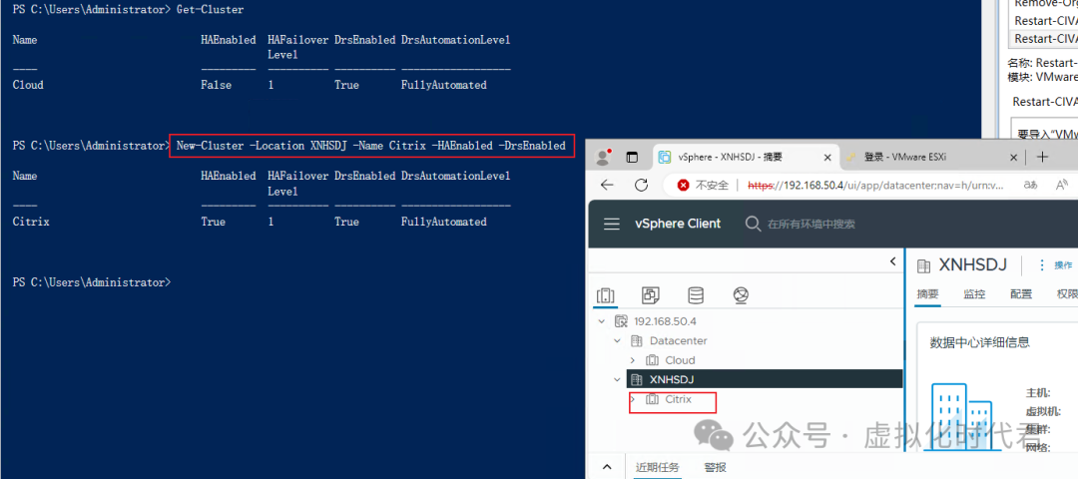The width and height of the screenshot is (1078, 479).
Task: Select the VMs and Templates inventory view icon
Action: (x=651, y=295)
